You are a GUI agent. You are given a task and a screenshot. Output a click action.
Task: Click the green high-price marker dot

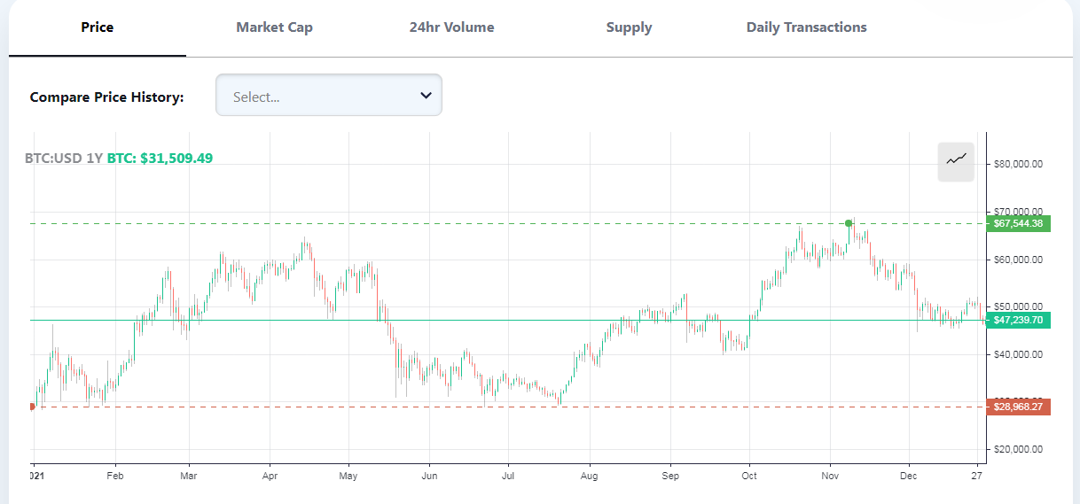pos(849,223)
